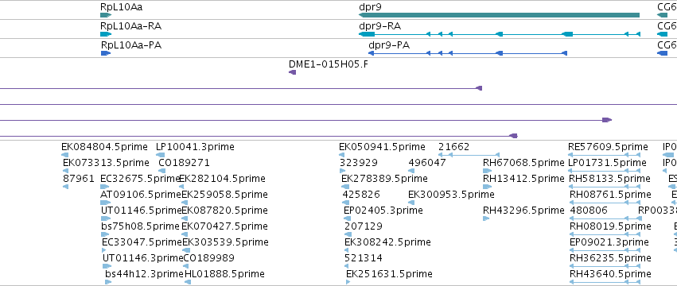Click the HL01888.5prime EST feature

coord(188,282)
